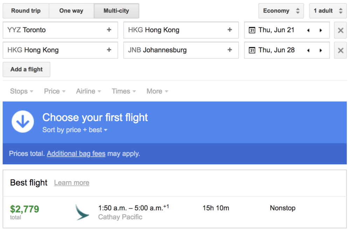The image size is (350, 232).
Task: Remove the Toronto to Hong Kong flight row
Action: (x=340, y=30)
